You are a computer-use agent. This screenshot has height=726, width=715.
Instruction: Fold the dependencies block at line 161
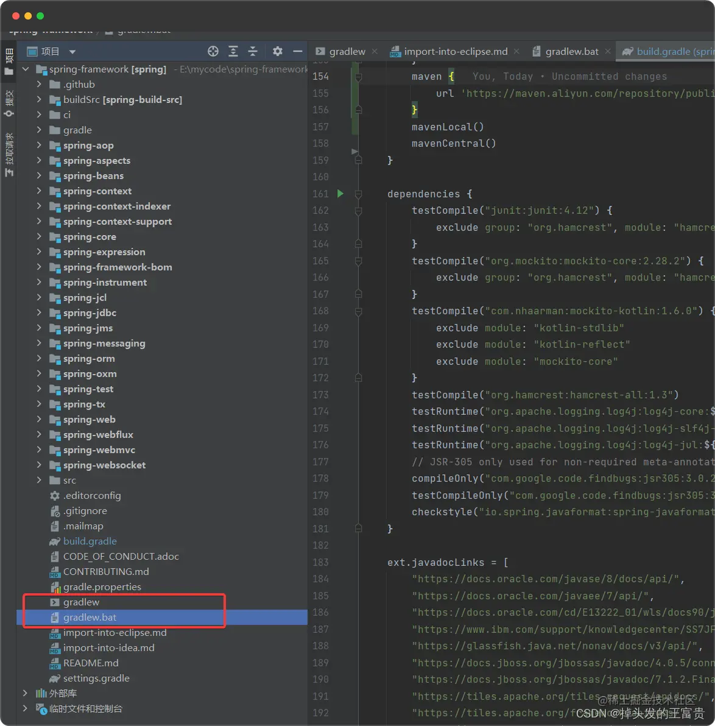[359, 194]
